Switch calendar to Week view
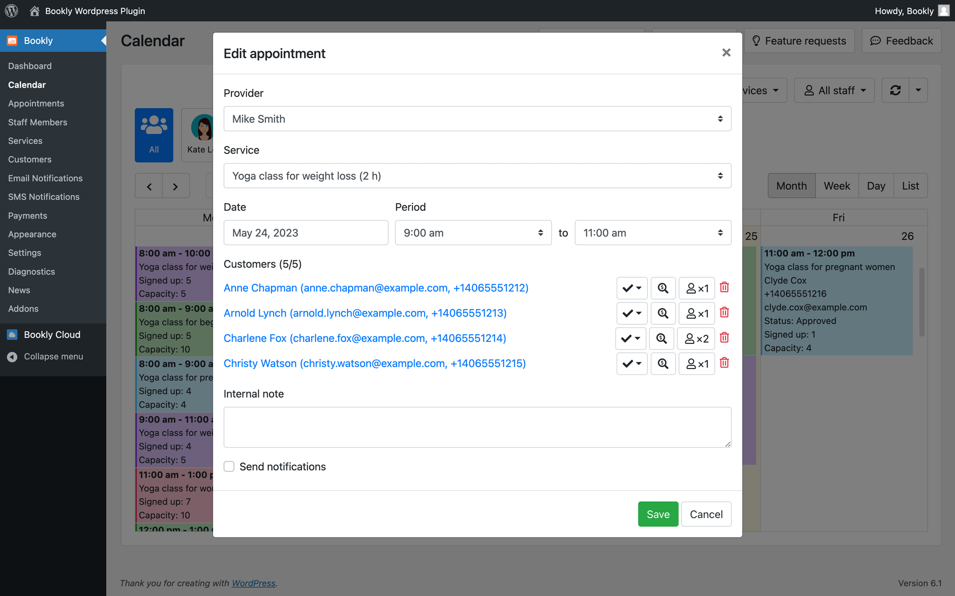Image resolution: width=955 pixels, height=596 pixels. pos(837,186)
